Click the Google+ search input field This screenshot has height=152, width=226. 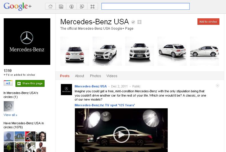(x=145, y=6)
